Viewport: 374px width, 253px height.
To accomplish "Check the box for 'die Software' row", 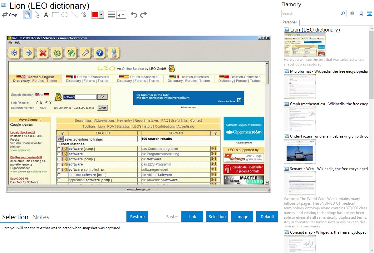I will coord(59,159).
